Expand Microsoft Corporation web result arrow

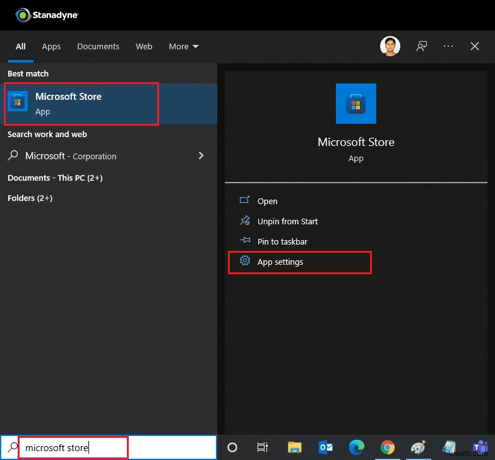click(x=201, y=155)
